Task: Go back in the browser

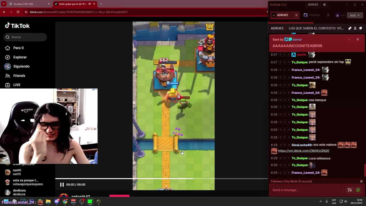Action: (4, 12)
